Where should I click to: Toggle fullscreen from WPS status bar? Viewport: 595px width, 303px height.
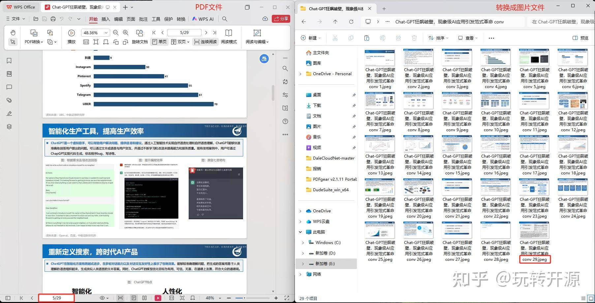coord(287,298)
